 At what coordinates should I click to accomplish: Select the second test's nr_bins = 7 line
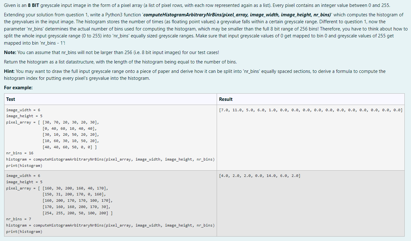tap(18, 219)
